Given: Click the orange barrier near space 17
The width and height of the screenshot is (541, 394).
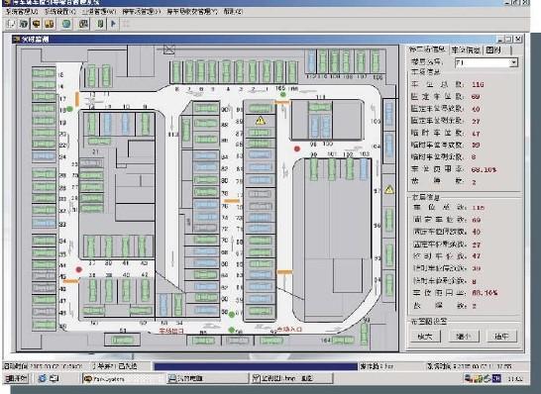Looking at the screenshot, I should click(x=77, y=99).
